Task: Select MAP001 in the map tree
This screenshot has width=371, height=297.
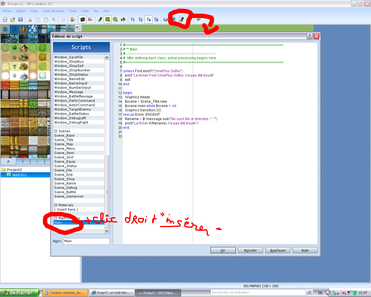Action: (x=19, y=175)
